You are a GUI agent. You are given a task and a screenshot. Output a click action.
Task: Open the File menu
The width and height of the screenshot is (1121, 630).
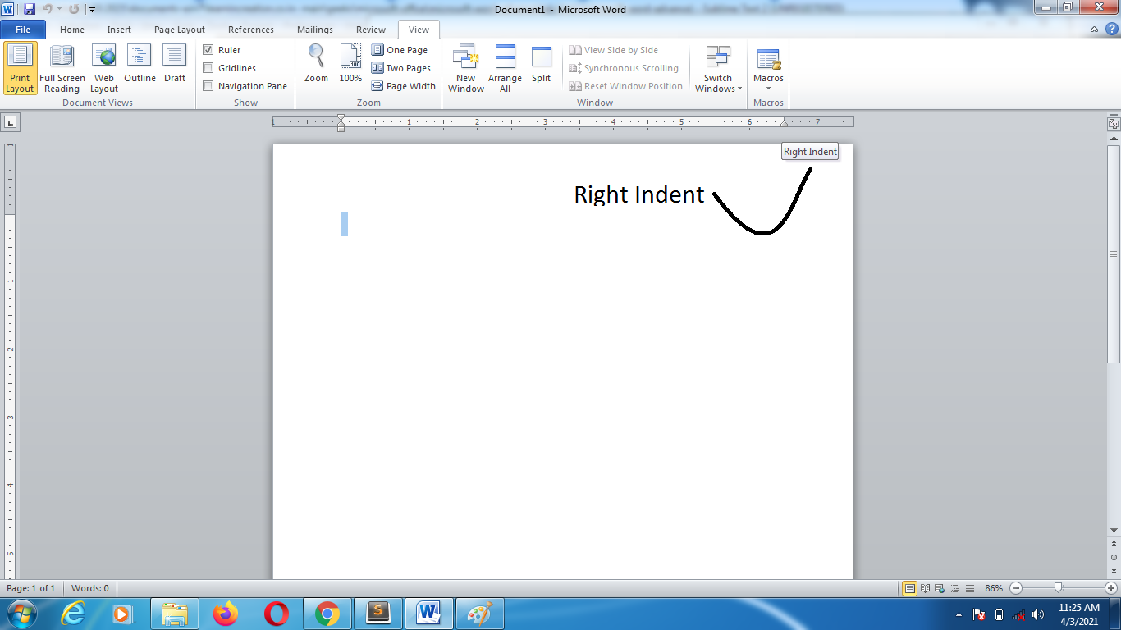[x=23, y=28]
